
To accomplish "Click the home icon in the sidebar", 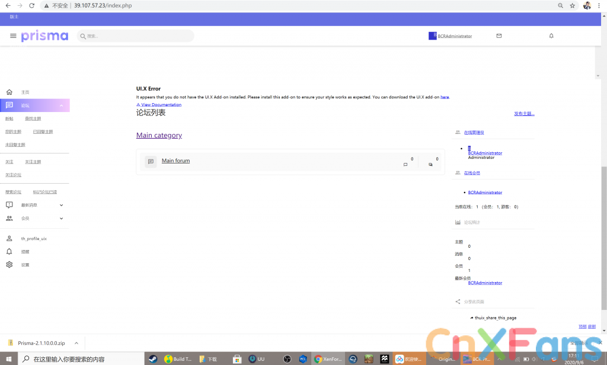I will coord(9,92).
